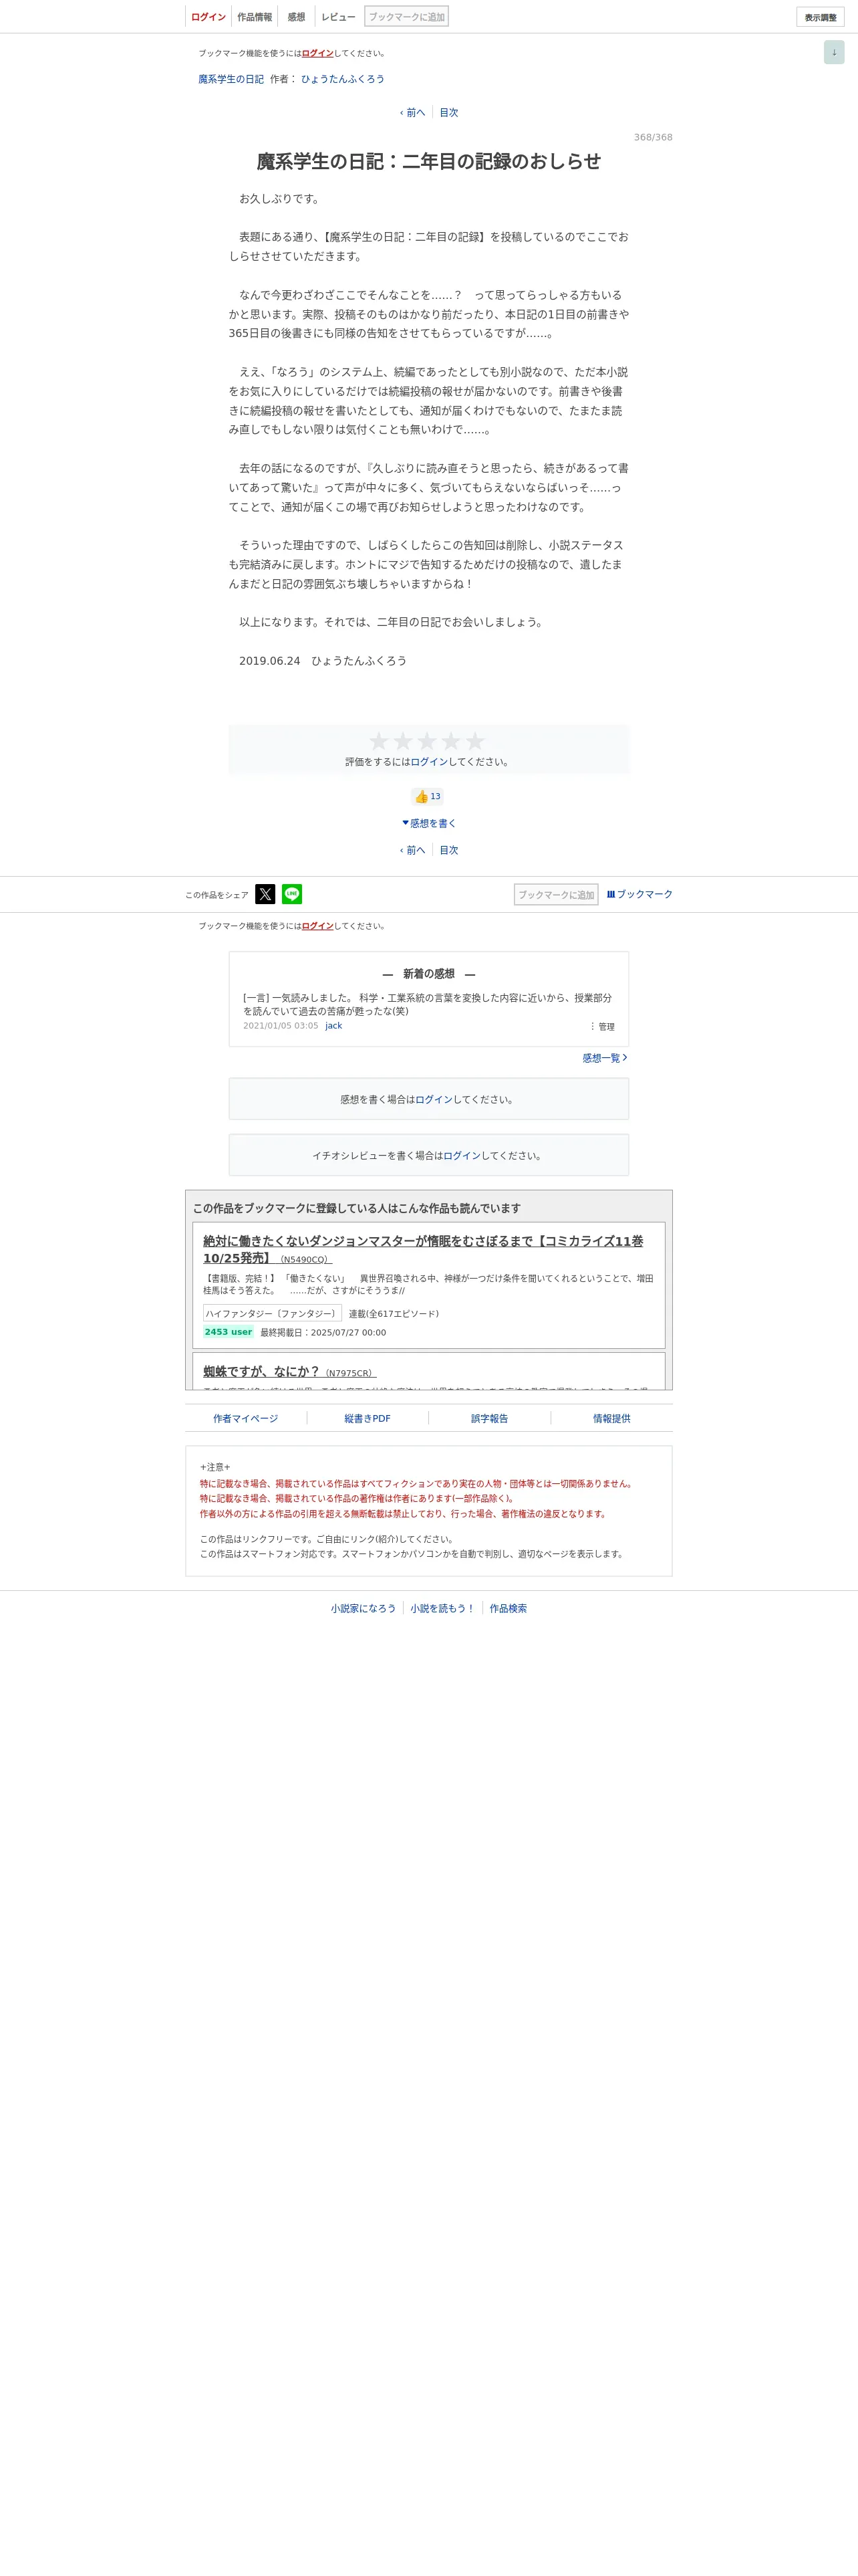Image resolution: width=858 pixels, height=2576 pixels.
Task: Open 情報提供
Action: pyautogui.click(x=611, y=1418)
